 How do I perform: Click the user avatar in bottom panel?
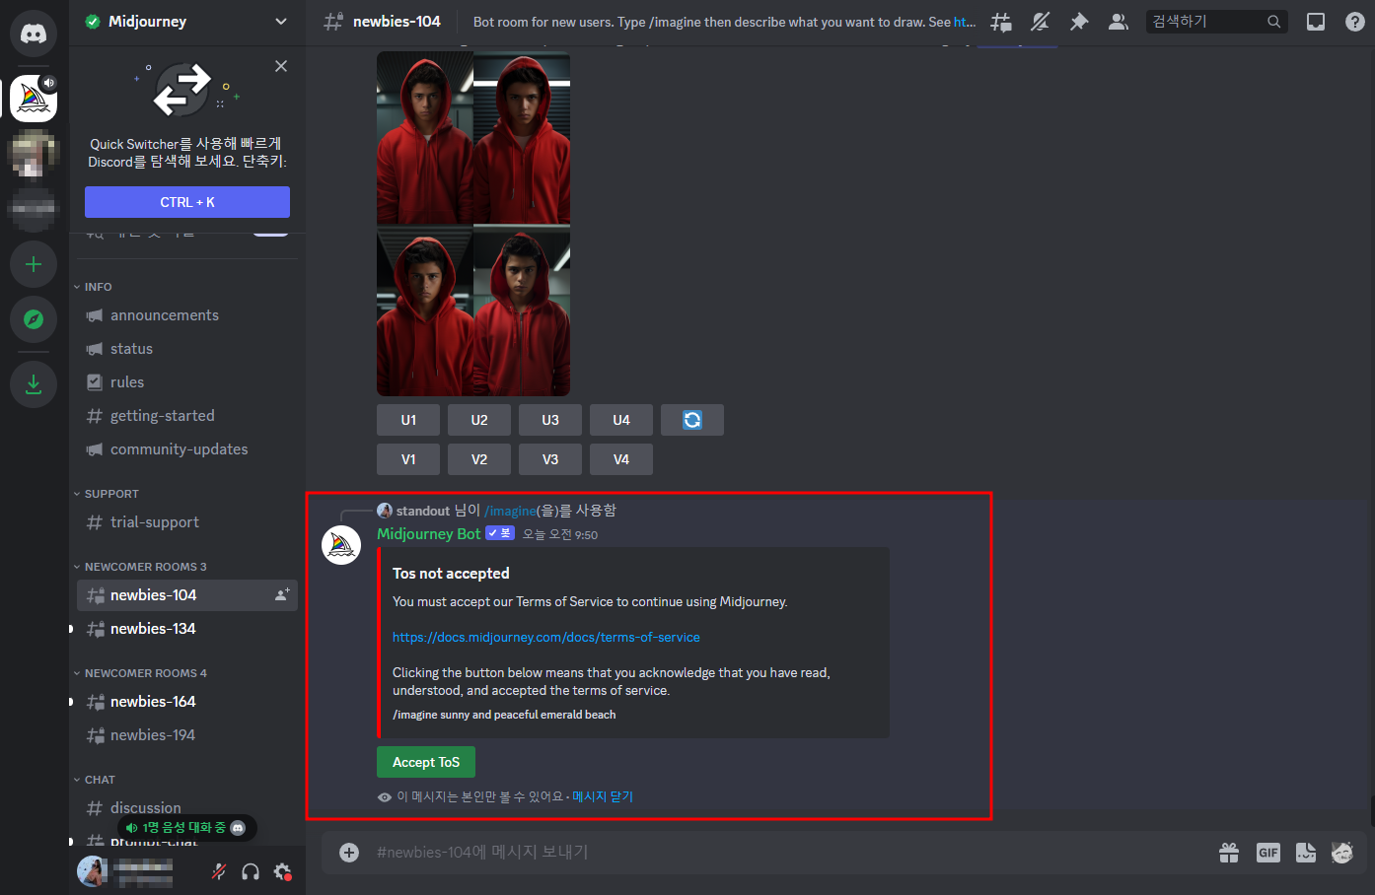click(93, 871)
